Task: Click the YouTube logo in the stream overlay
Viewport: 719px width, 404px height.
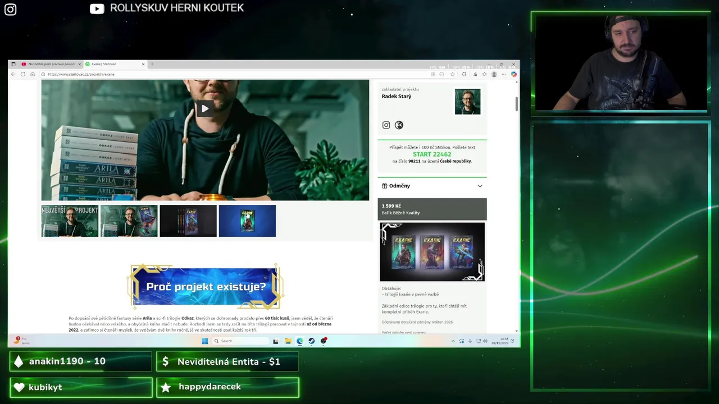Action: pos(97,8)
